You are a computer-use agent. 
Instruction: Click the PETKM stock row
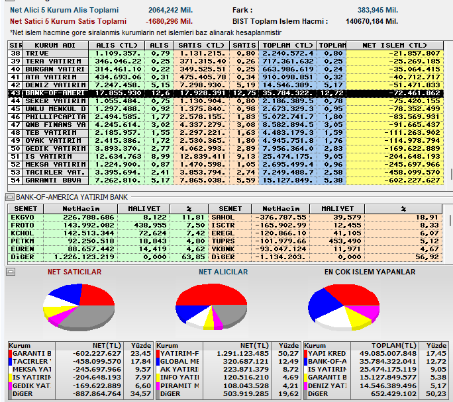108,241
